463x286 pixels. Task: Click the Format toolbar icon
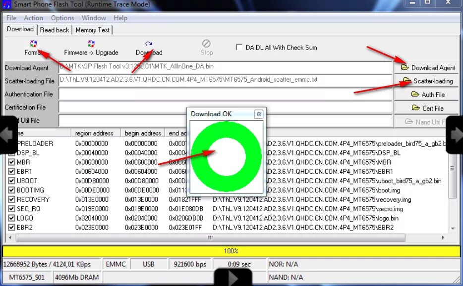(x=33, y=44)
